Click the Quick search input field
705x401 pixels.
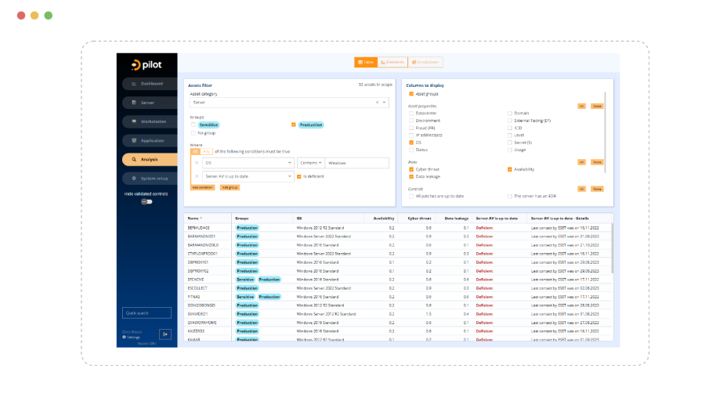[146, 313]
